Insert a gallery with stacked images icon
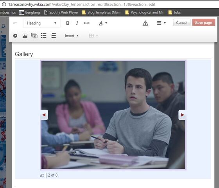The width and height of the screenshot is (219, 188). 34,36
